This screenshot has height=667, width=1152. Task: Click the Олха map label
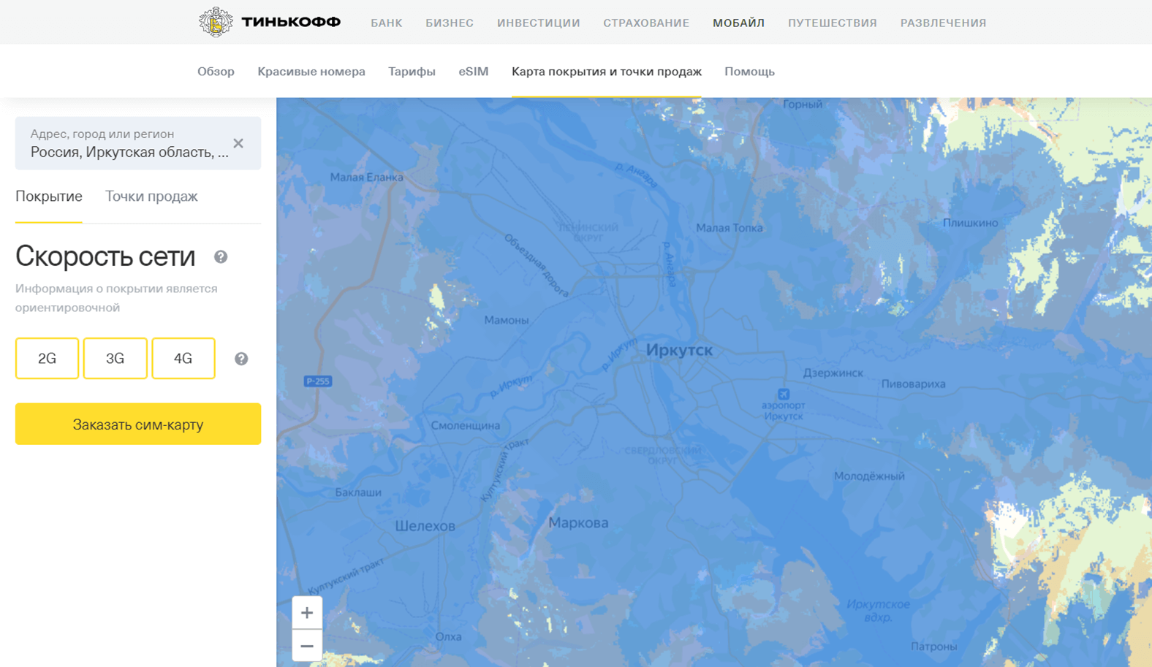pos(448,637)
